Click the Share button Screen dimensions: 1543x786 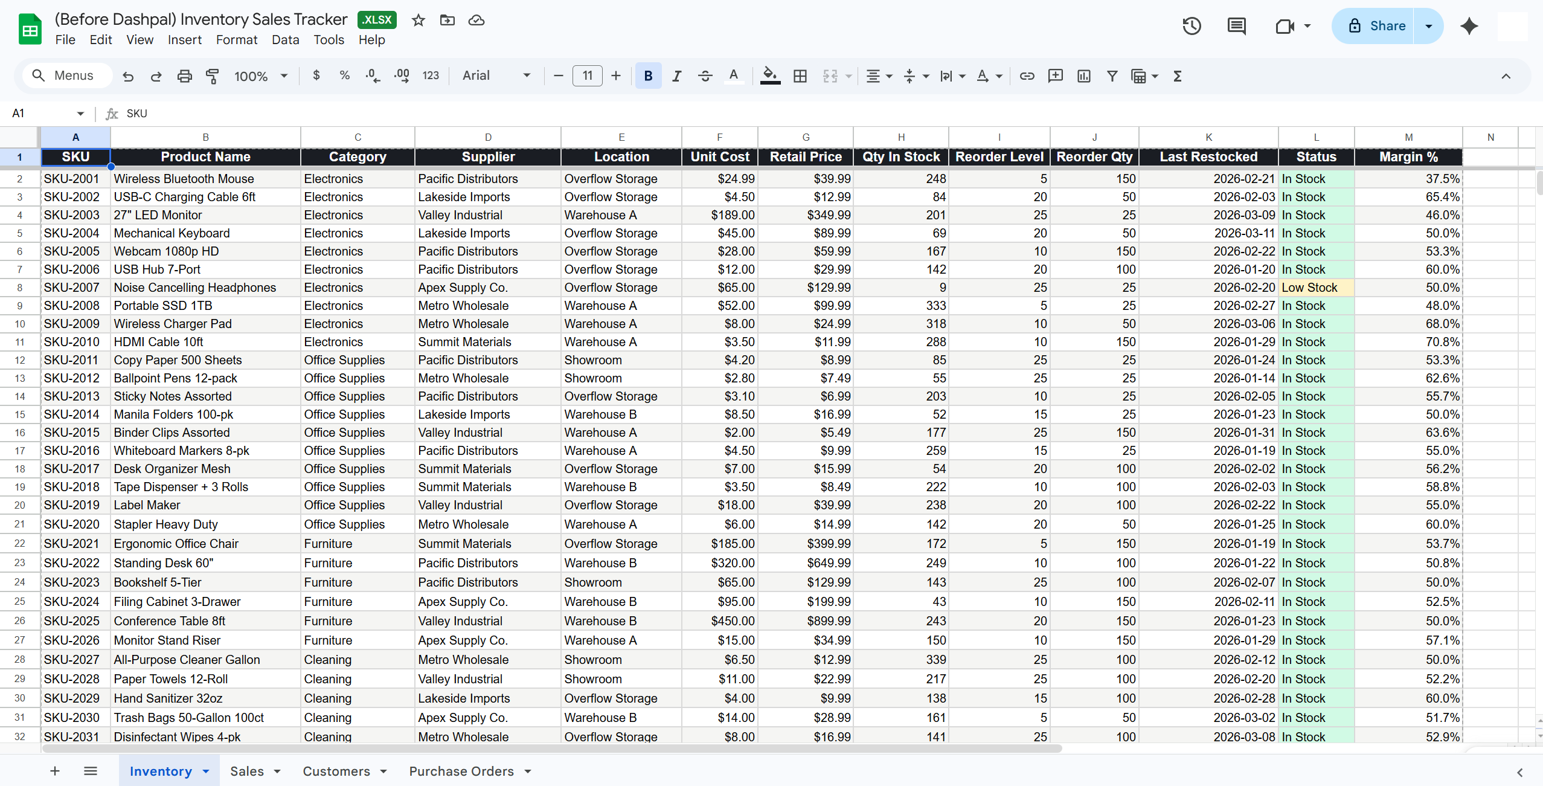coord(1383,26)
